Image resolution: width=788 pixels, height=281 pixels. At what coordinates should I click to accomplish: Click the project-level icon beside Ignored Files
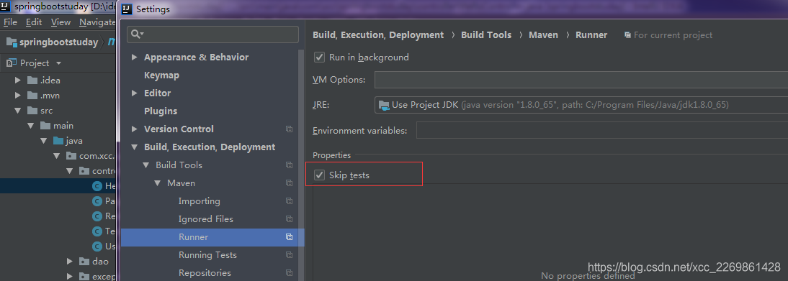289,219
